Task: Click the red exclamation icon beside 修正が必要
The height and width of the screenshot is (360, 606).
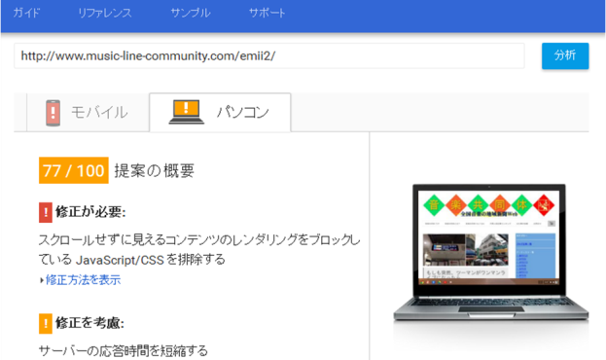Action: (x=46, y=212)
